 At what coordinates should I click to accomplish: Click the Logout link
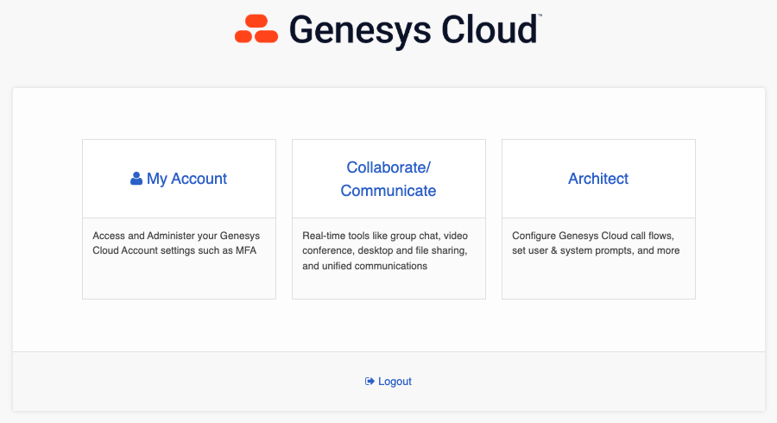coord(388,381)
